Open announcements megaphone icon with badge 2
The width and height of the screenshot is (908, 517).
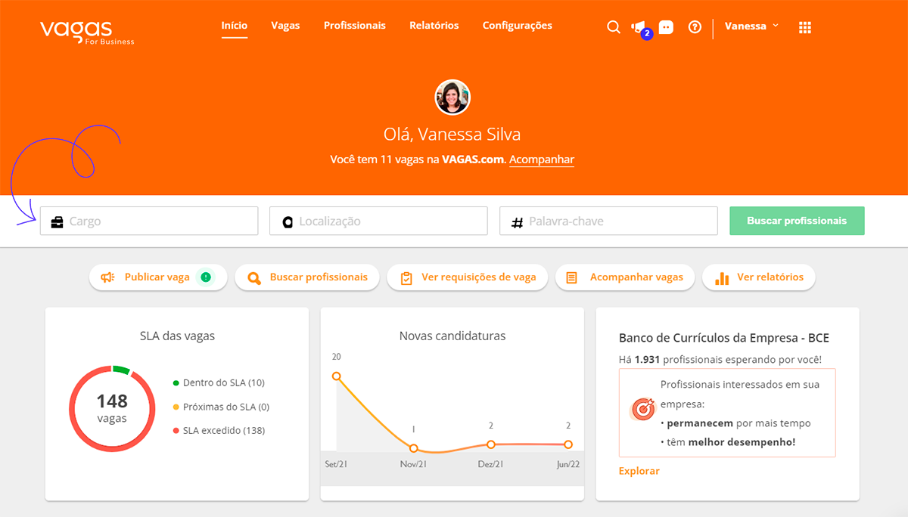pyautogui.click(x=640, y=29)
